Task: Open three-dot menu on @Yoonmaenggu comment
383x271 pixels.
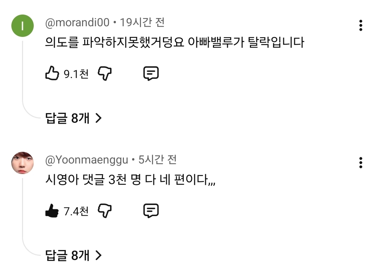Action: coord(361,162)
